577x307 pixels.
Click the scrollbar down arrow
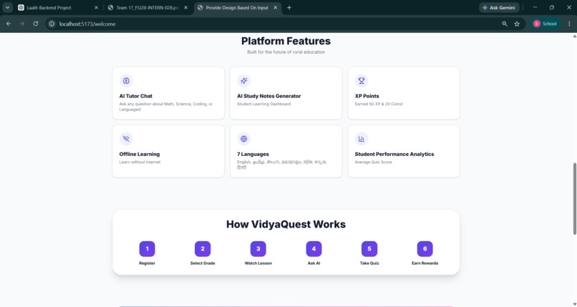tap(574, 304)
